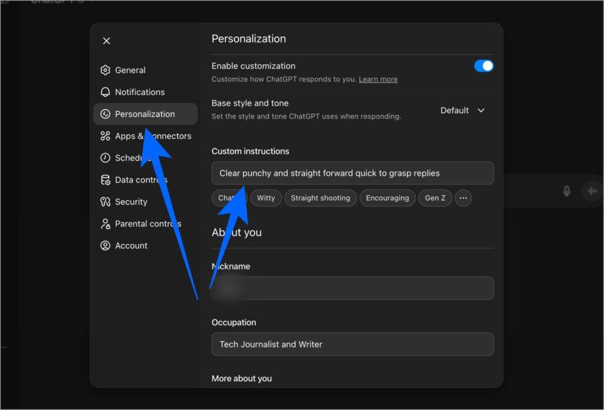Select the Encouraging personality chip

[x=388, y=198]
